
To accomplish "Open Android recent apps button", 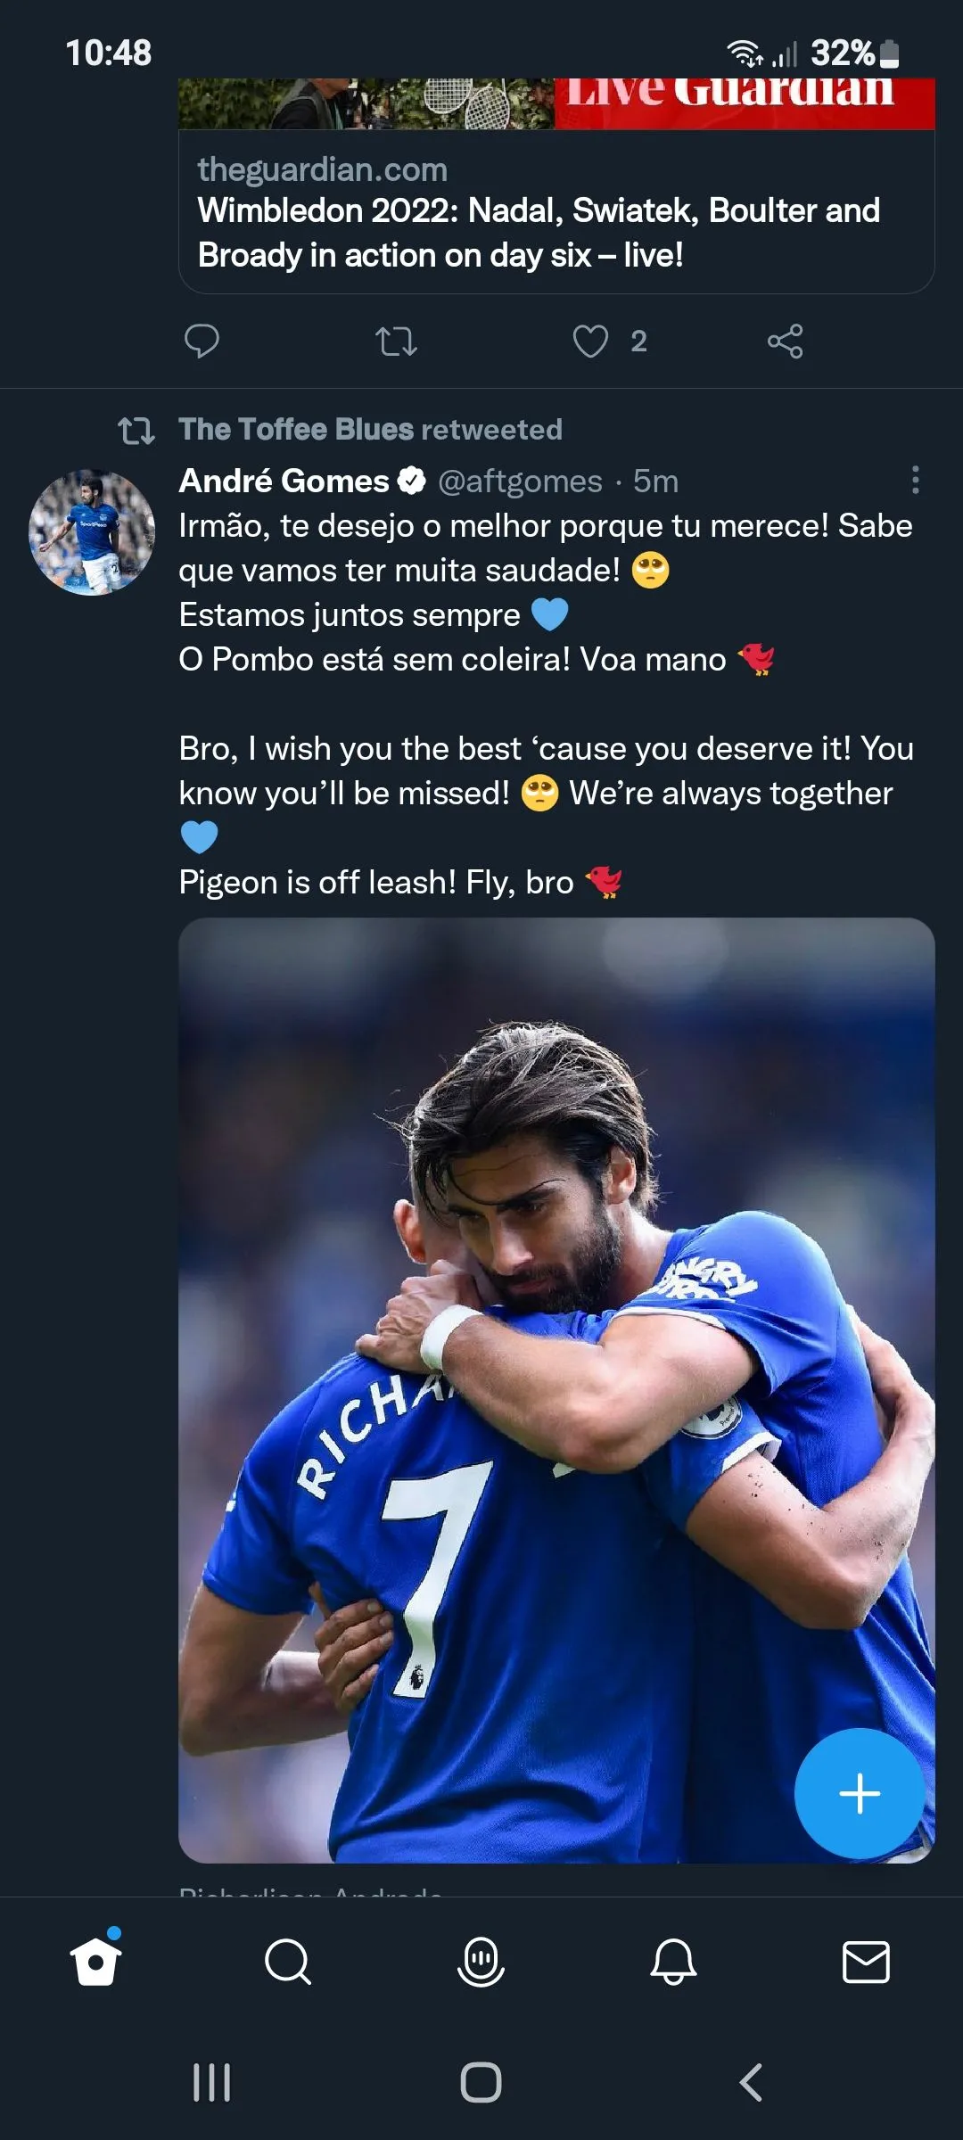I will click(x=212, y=2082).
